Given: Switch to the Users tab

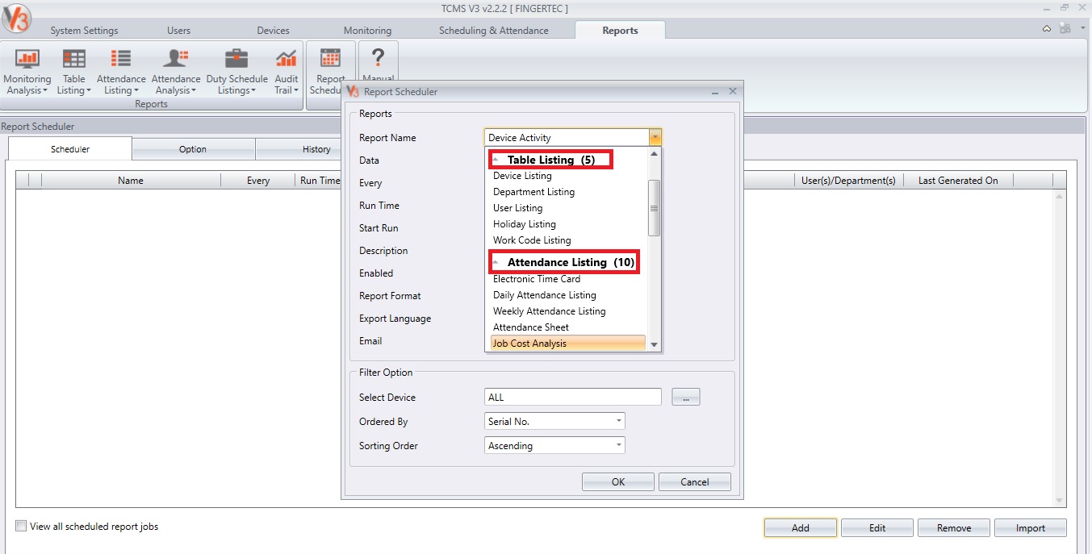Looking at the screenshot, I should coord(178,31).
